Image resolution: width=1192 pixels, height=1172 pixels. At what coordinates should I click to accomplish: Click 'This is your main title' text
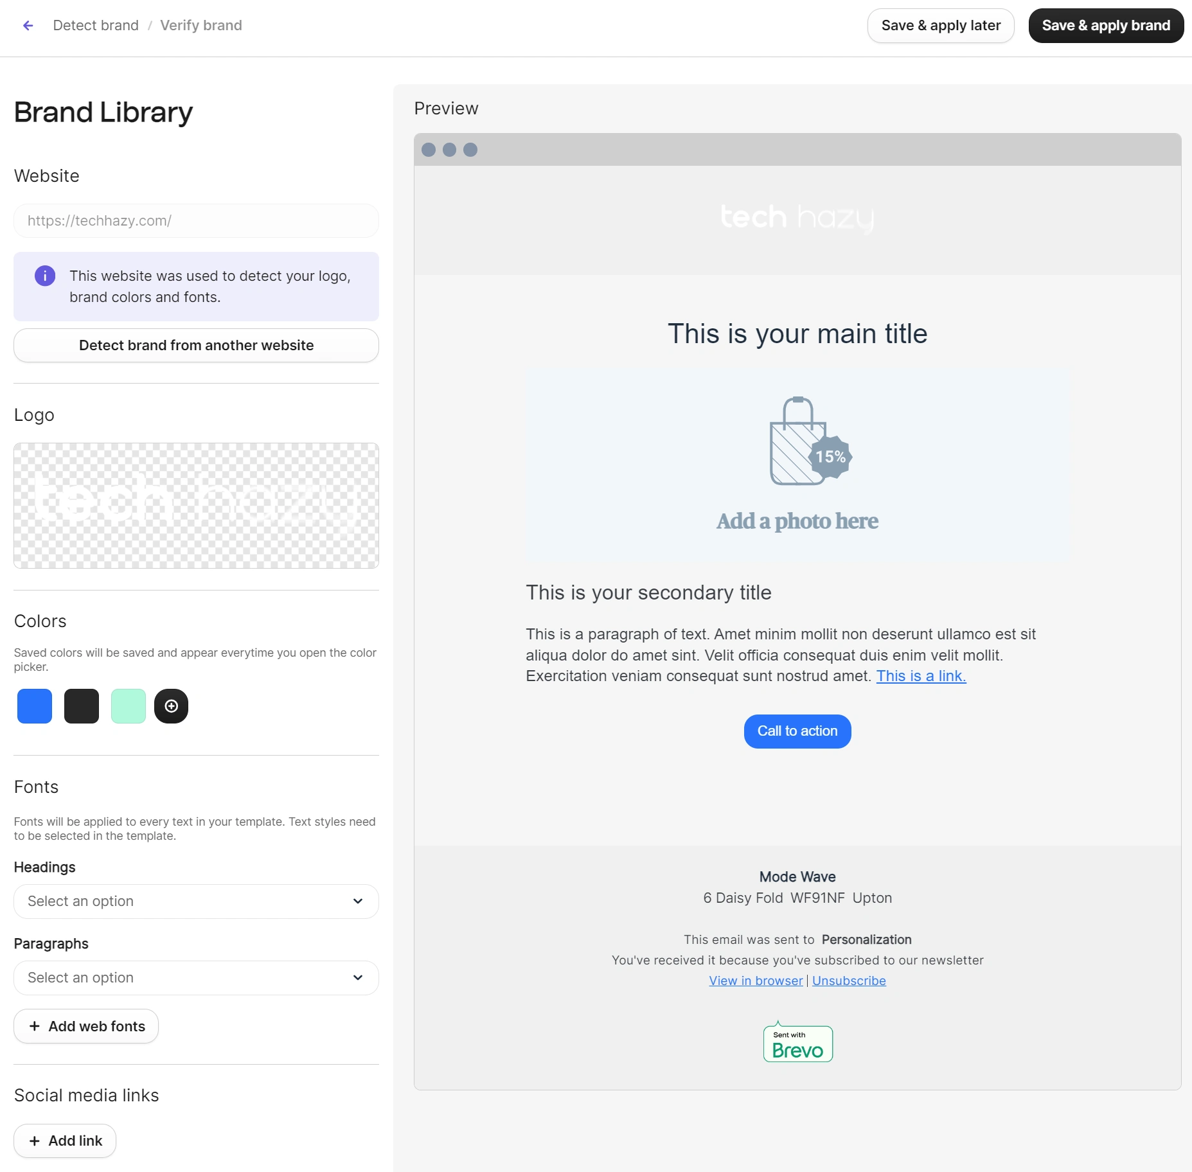pyautogui.click(x=797, y=334)
